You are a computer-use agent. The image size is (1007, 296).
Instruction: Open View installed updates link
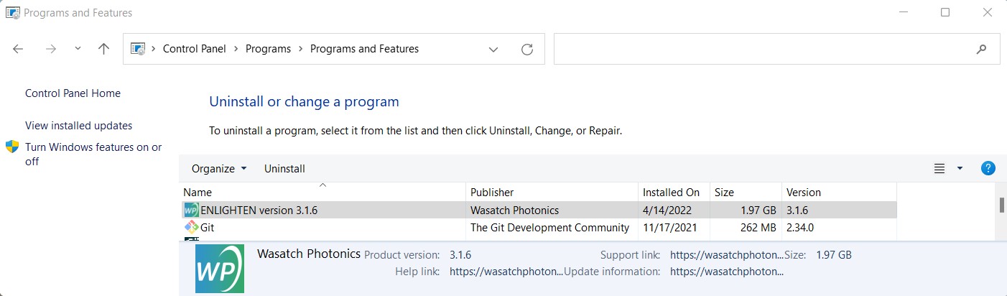[x=78, y=126]
